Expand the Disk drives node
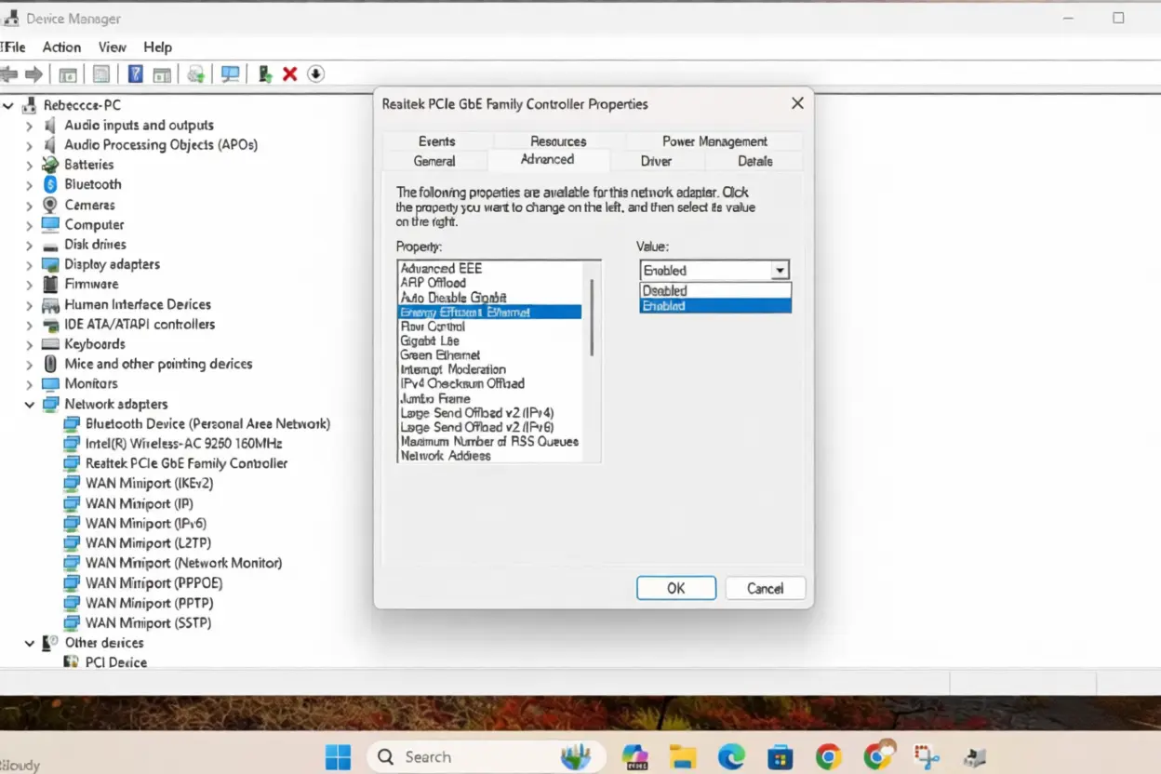The width and height of the screenshot is (1161, 774). 29,245
